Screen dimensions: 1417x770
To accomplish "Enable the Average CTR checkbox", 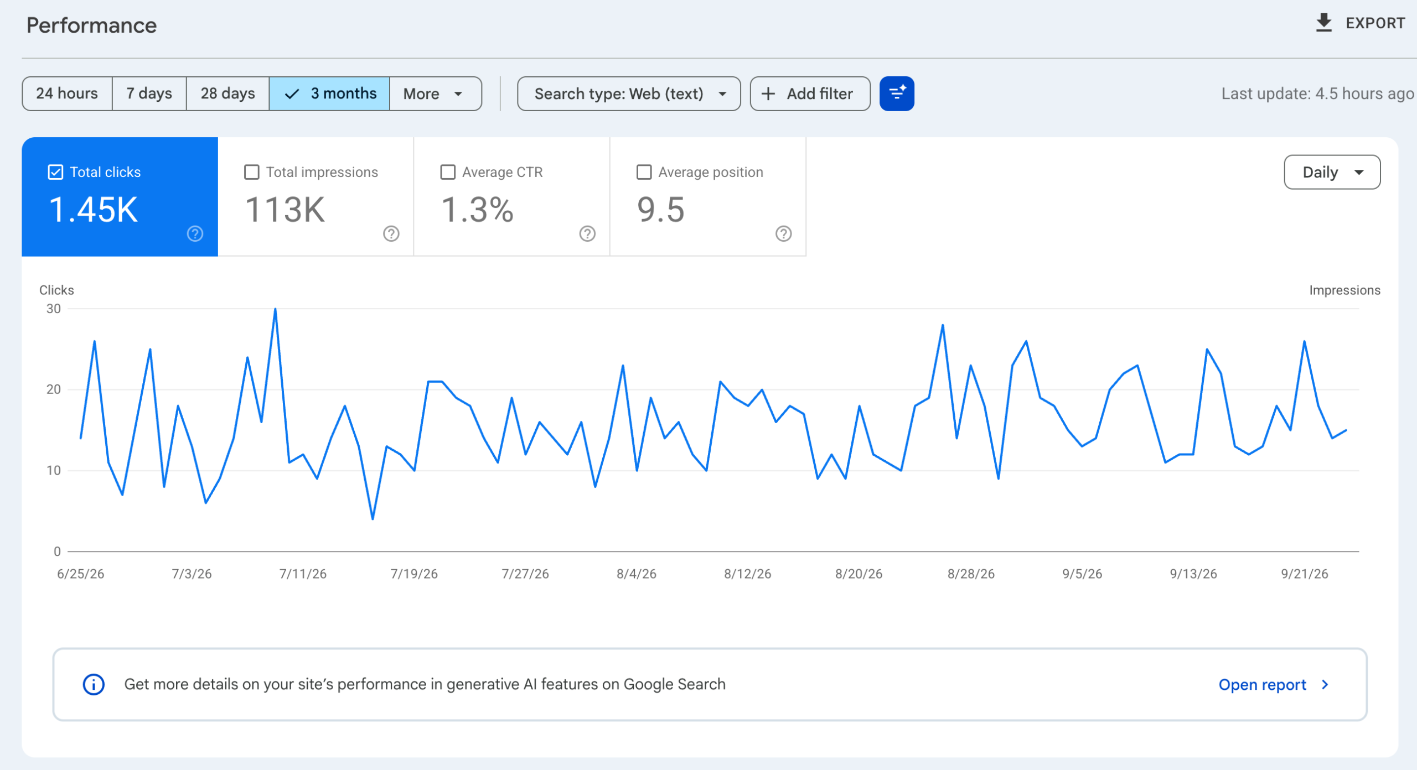I will click(447, 172).
